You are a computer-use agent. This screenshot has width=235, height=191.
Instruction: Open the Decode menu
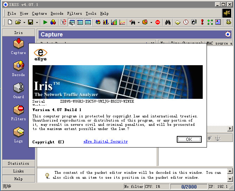57,13
